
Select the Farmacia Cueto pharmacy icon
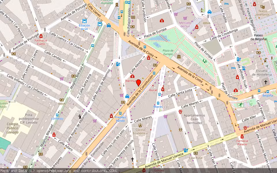point(41,36)
